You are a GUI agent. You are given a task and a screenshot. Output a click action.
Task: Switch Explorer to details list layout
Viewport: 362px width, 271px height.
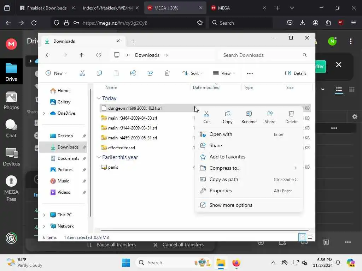(x=303, y=237)
